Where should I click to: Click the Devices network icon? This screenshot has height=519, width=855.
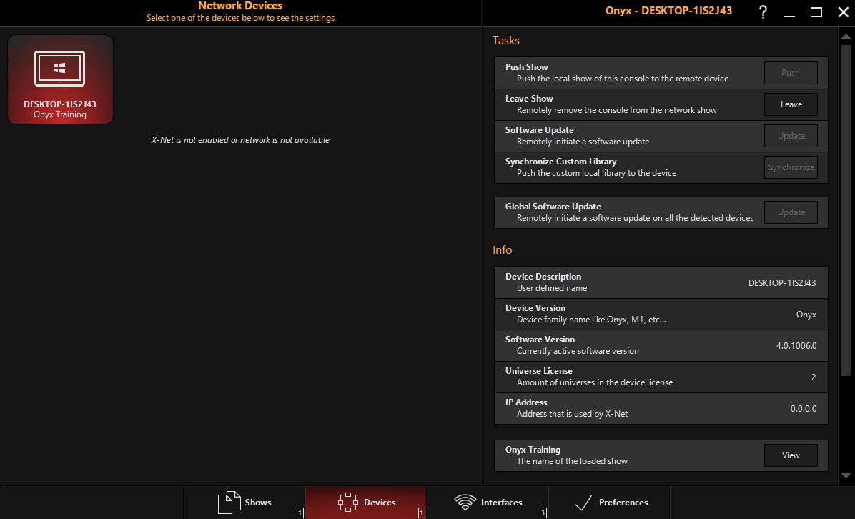348,502
